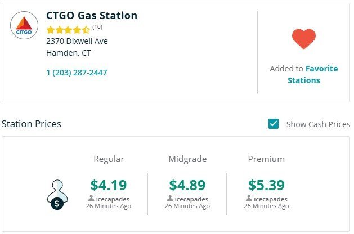Click the user icon under Regular price
This screenshot has width=354, height=234.
[x=91, y=199]
